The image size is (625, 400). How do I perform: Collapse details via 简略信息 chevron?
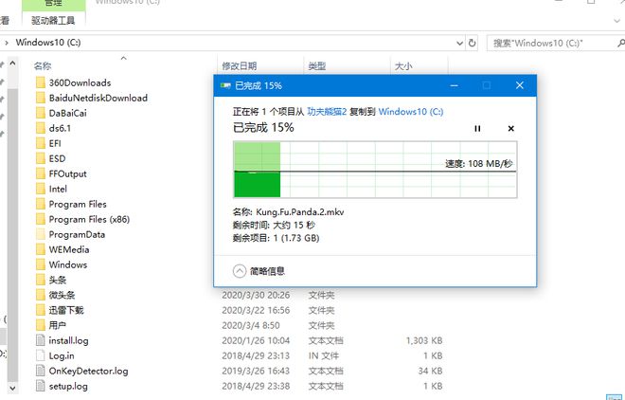pos(240,271)
